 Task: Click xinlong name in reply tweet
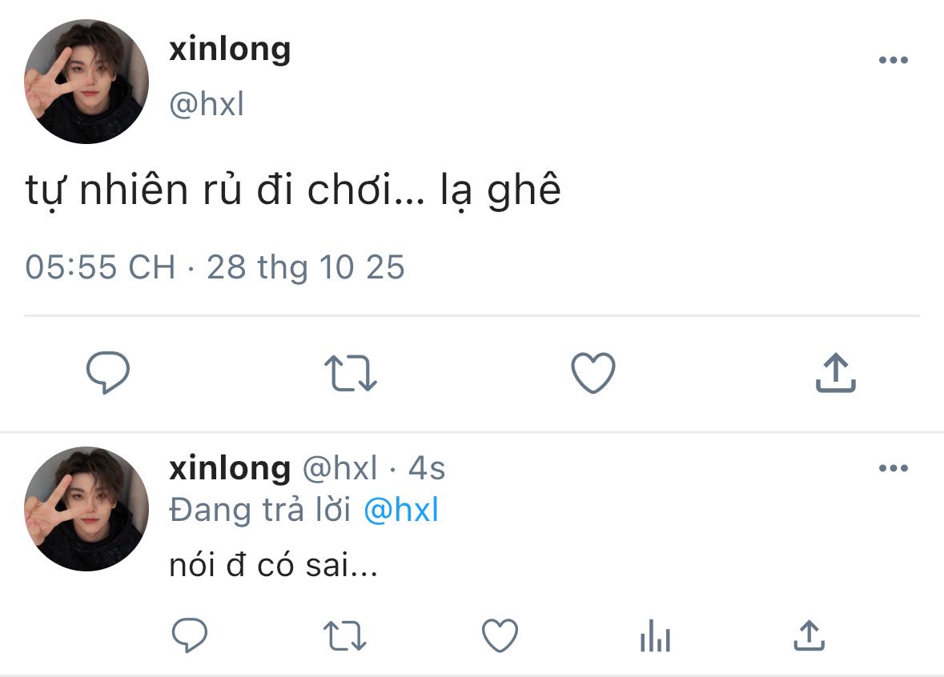pos(230,469)
